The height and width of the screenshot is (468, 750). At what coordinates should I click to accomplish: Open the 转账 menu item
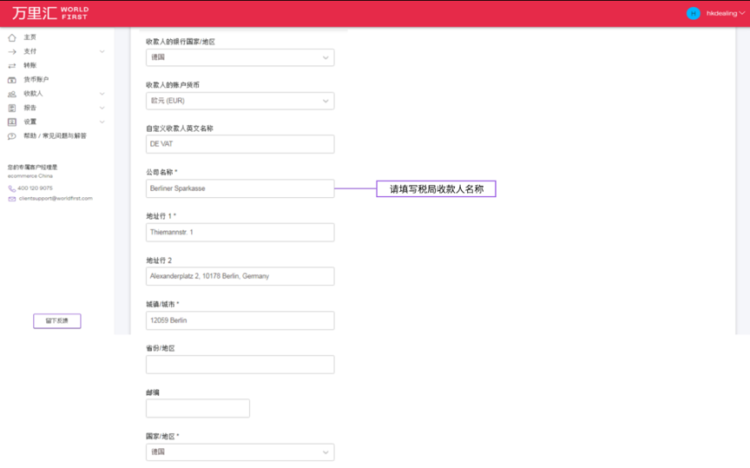coord(30,66)
